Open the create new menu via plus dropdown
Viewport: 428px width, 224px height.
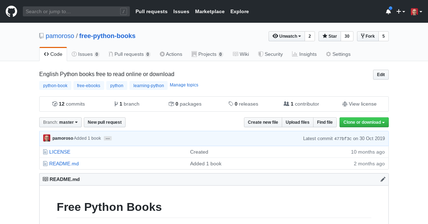point(401,11)
